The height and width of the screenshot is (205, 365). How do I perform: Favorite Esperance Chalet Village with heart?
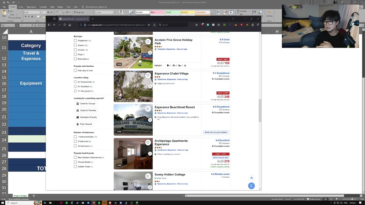coord(148,75)
